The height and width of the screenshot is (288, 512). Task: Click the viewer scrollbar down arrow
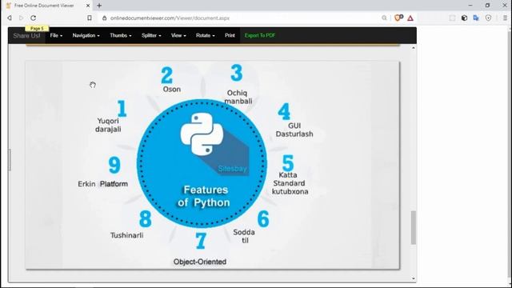click(x=414, y=278)
